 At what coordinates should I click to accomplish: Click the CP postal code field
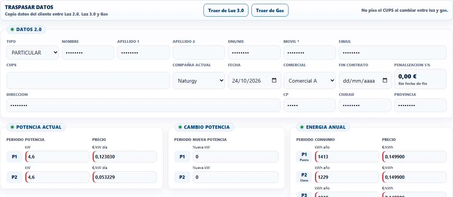pyautogui.click(x=309, y=105)
